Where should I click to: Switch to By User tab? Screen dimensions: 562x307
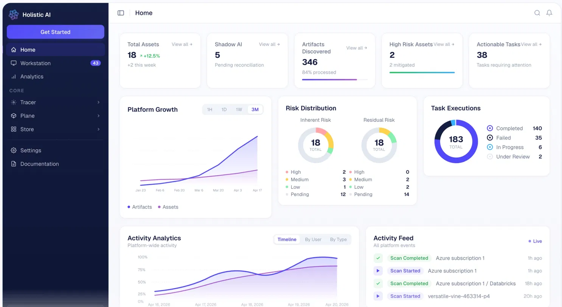coord(313,239)
